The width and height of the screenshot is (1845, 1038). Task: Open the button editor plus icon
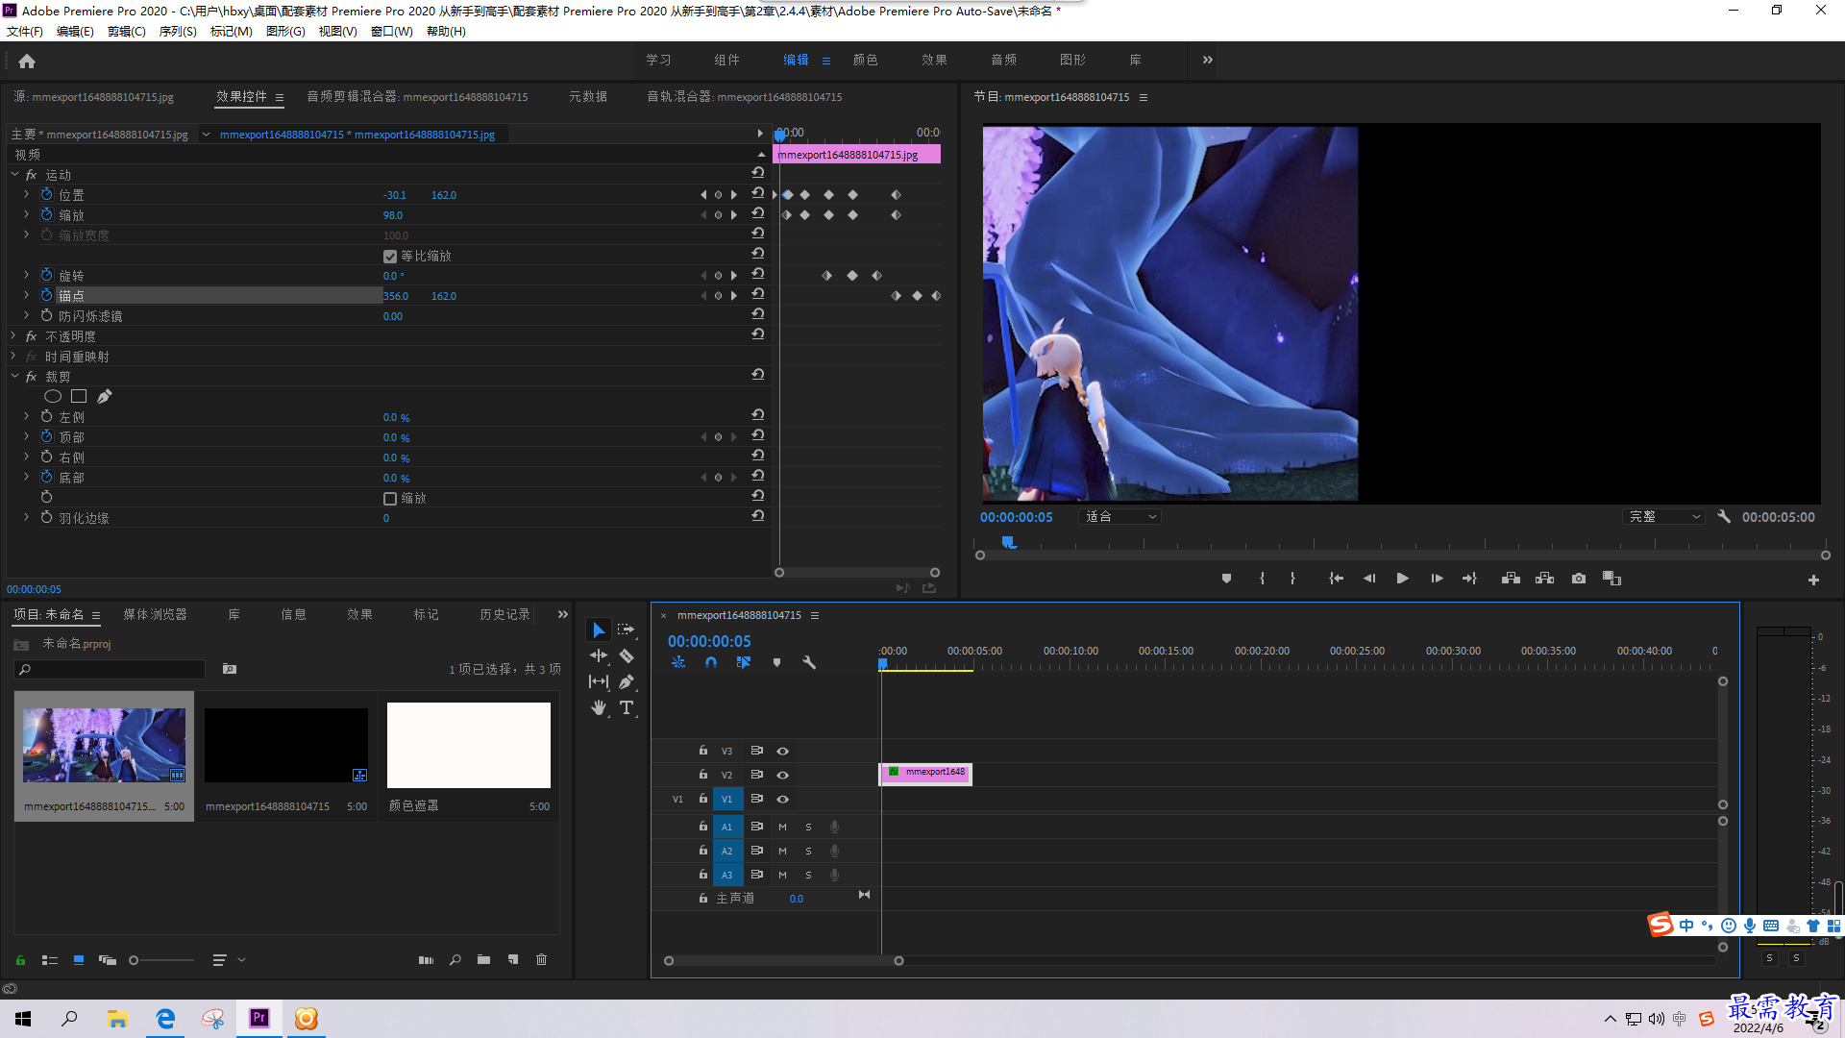[x=1813, y=580]
